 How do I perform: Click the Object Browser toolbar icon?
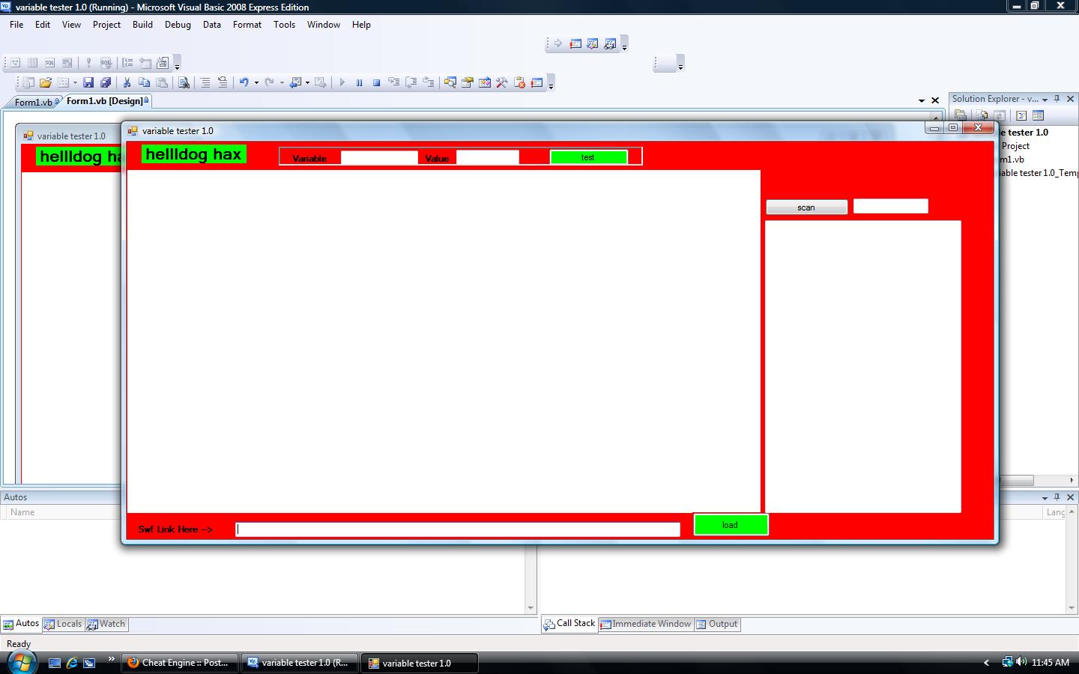[x=484, y=82]
